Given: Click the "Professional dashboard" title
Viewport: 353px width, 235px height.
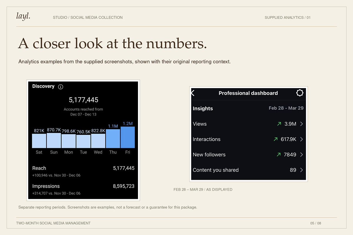Looking at the screenshot, I should tap(248, 93).
